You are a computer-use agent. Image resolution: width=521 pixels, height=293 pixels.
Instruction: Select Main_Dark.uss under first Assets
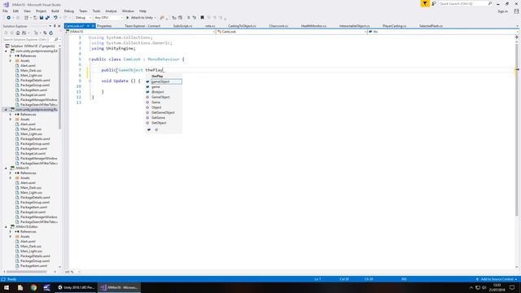click(31, 71)
